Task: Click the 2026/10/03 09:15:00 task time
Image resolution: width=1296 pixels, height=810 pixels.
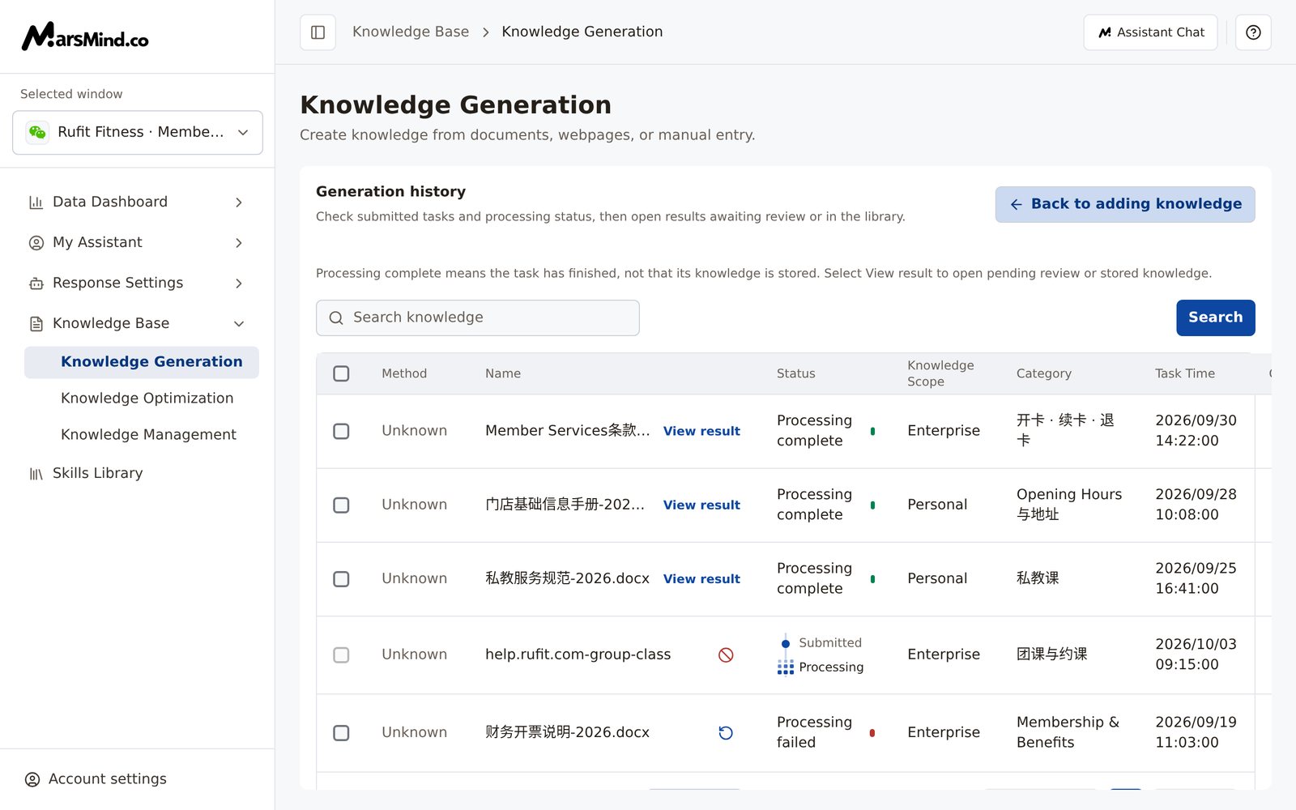Action: [1196, 654]
